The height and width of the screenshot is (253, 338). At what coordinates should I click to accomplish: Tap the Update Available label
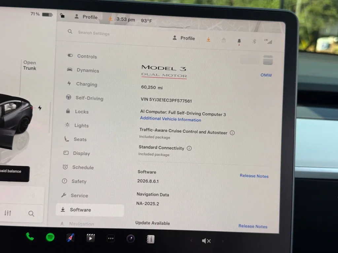pos(152,223)
